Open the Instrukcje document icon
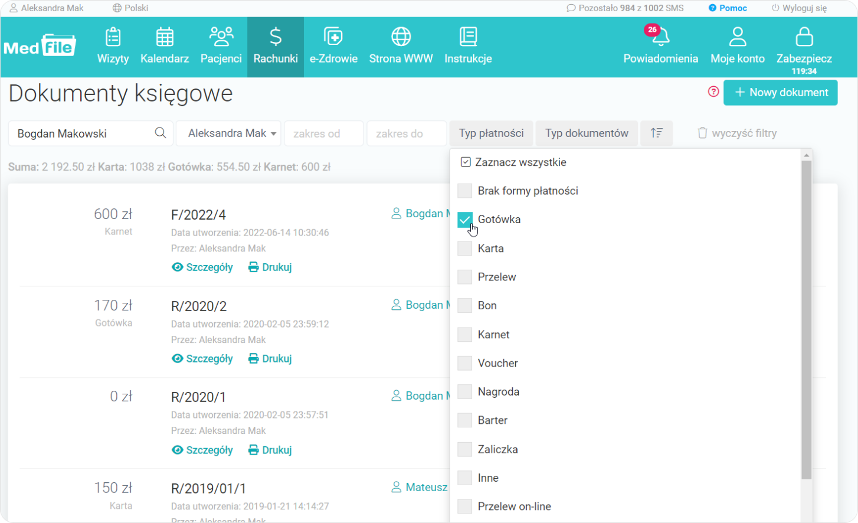The image size is (858, 523). 468,37
